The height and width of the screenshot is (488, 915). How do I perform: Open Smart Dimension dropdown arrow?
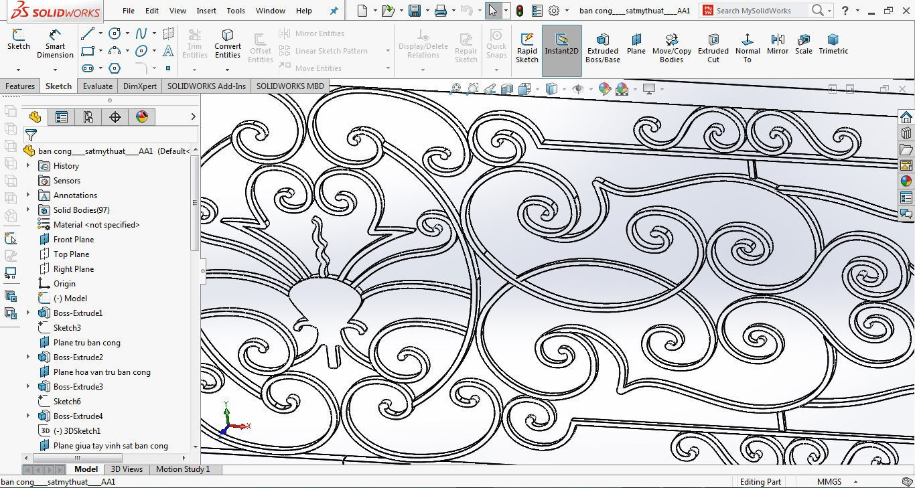click(x=55, y=70)
